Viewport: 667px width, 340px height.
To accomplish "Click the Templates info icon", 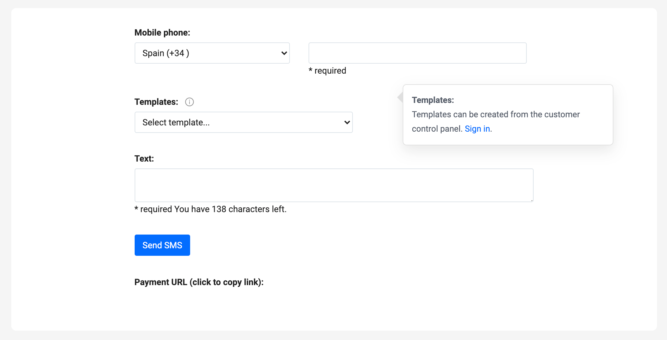I will [190, 102].
